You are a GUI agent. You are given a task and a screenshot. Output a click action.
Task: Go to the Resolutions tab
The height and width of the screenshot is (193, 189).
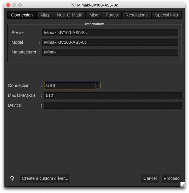pos(136,15)
